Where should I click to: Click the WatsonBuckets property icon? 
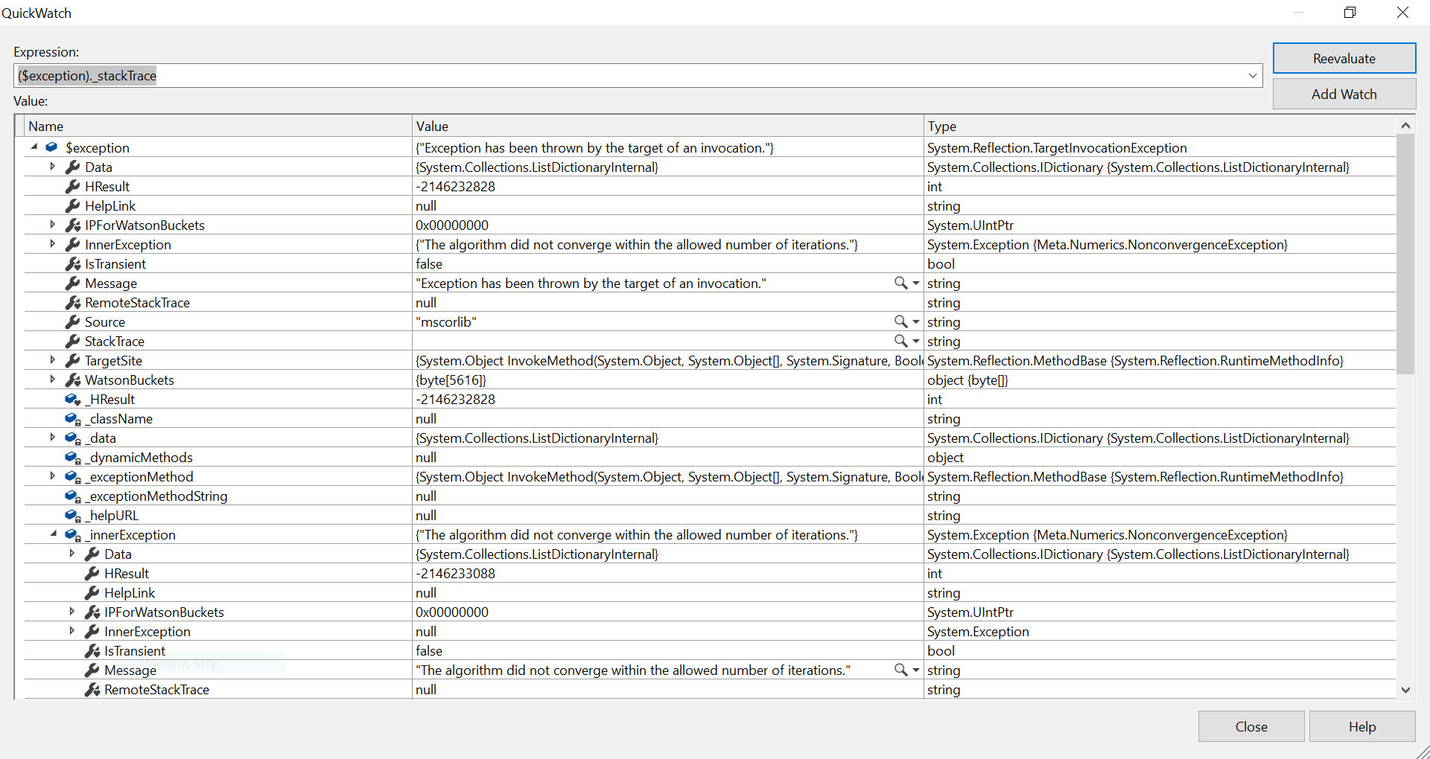(x=72, y=379)
